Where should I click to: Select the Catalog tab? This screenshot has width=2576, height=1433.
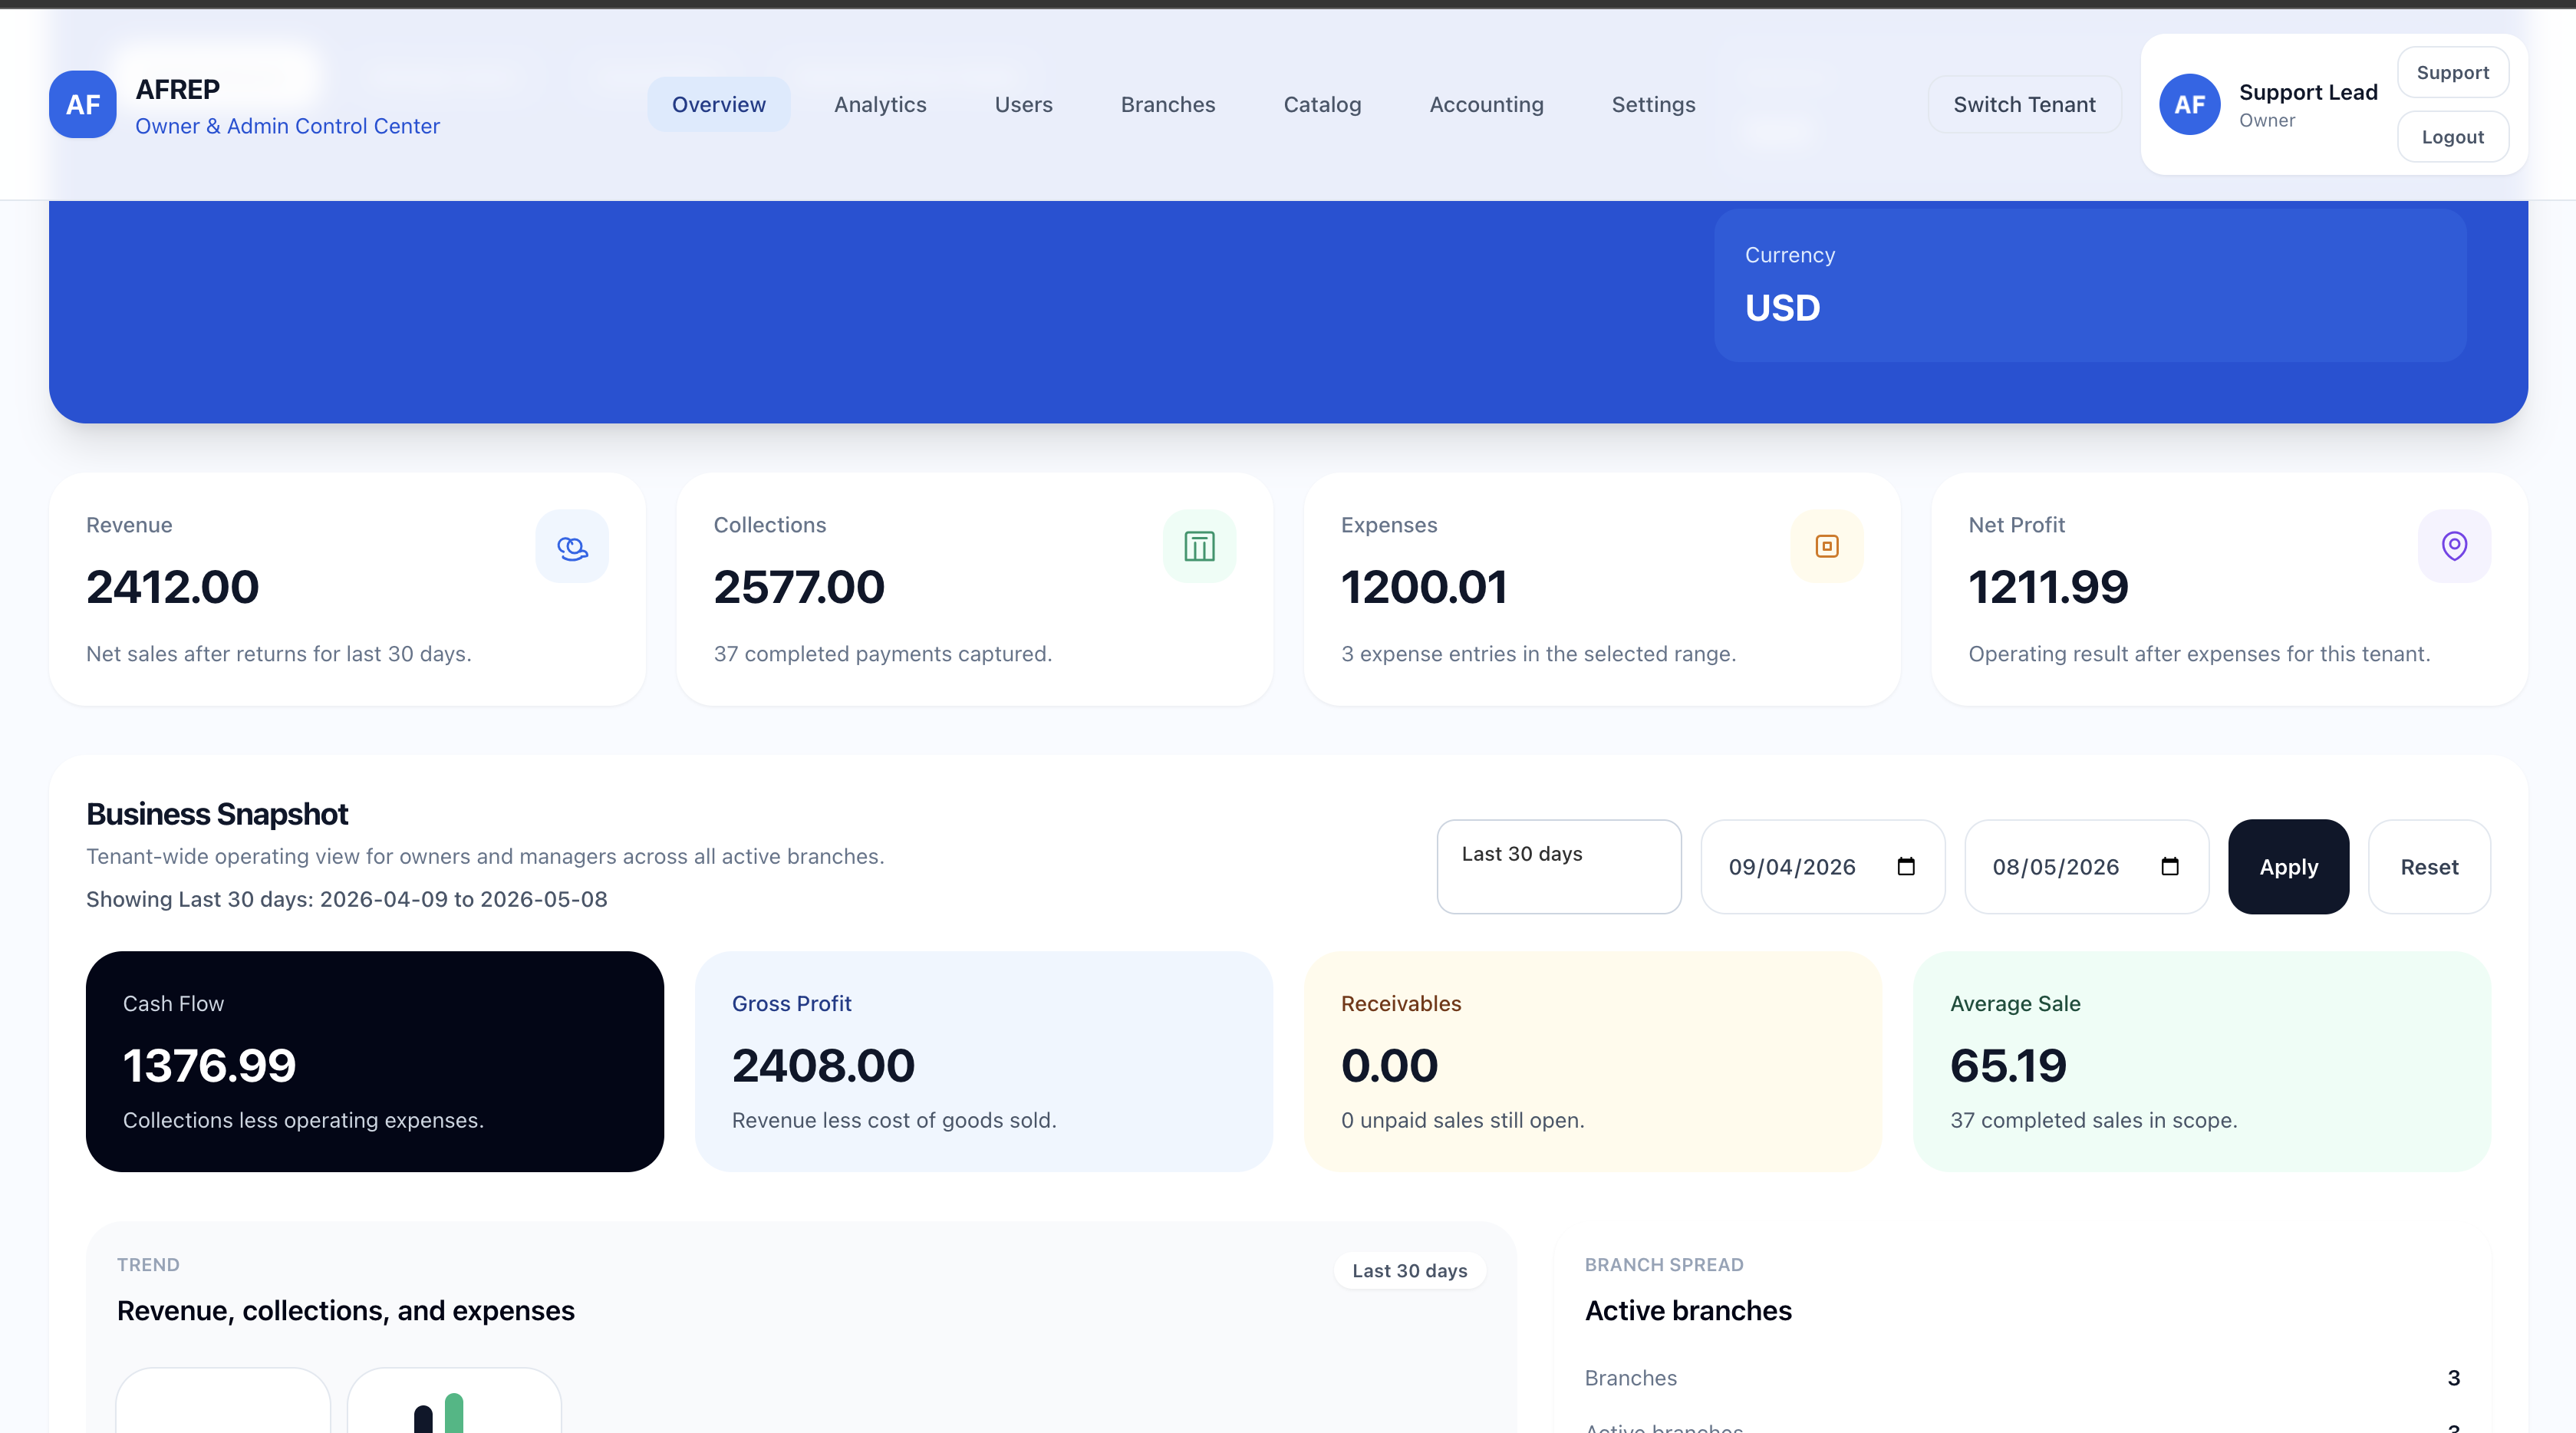[x=1322, y=104]
